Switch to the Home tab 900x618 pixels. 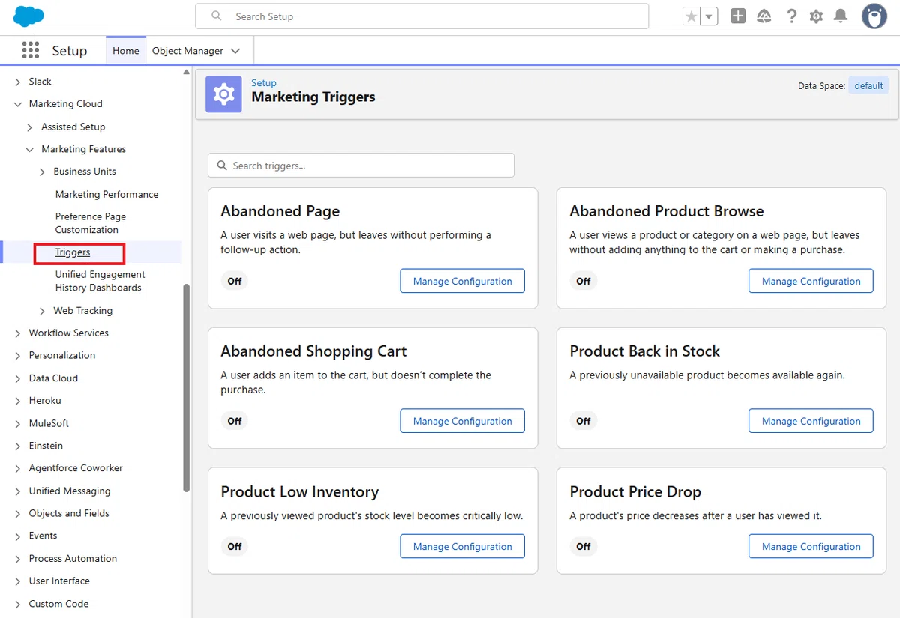(x=126, y=51)
